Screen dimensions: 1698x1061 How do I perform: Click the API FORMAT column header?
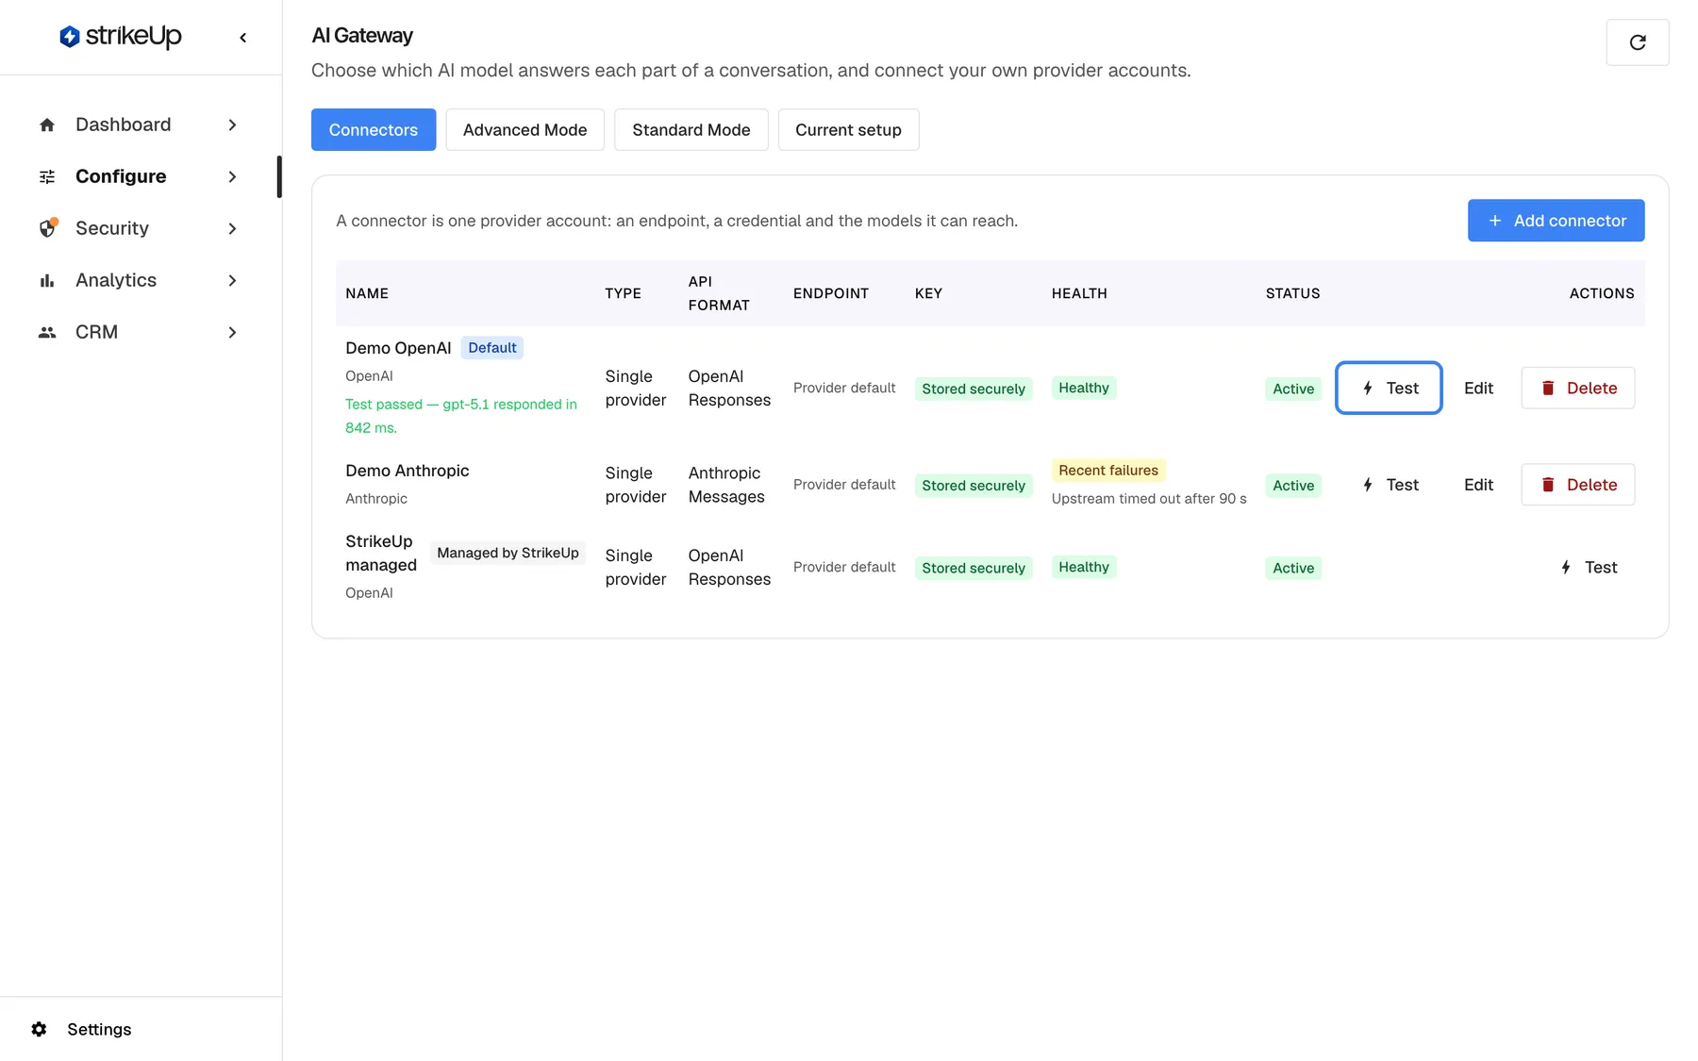click(719, 293)
